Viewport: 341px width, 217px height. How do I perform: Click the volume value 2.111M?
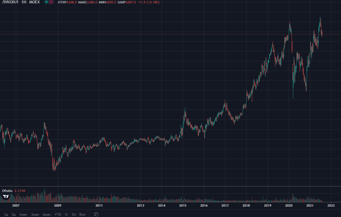[x=20, y=191]
